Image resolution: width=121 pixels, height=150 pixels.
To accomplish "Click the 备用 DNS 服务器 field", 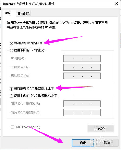I will (82, 113).
